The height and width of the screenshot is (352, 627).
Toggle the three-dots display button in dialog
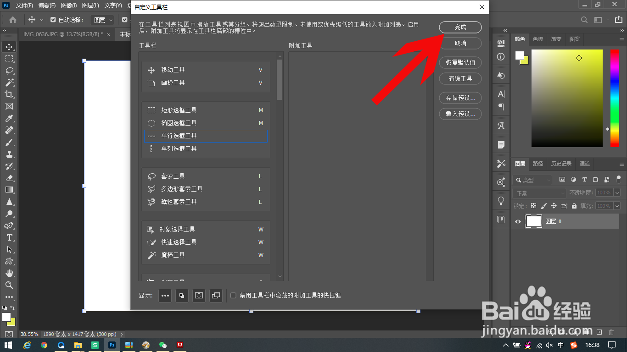click(165, 296)
